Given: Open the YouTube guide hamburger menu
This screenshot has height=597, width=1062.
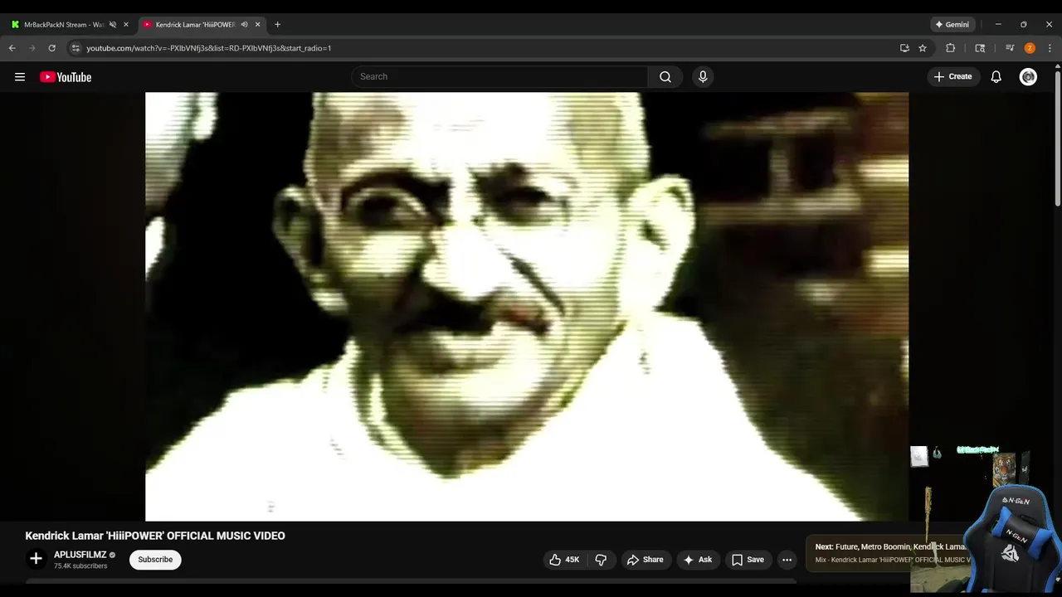Looking at the screenshot, I should (20, 77).
